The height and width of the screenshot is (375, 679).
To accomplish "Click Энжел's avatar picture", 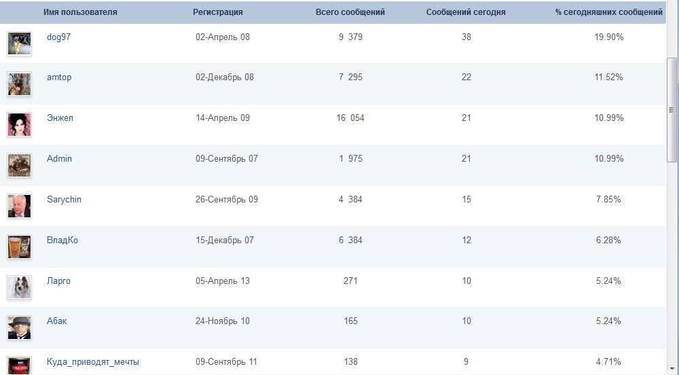I will point(20,125).
